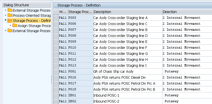Expand the Process-Oriented Storage tree node
The image size is (212, 104).
tap(5, 15)
